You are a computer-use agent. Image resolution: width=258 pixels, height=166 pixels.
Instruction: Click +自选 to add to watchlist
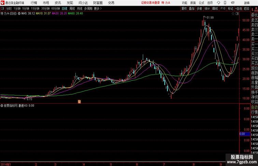click(239, 9)
